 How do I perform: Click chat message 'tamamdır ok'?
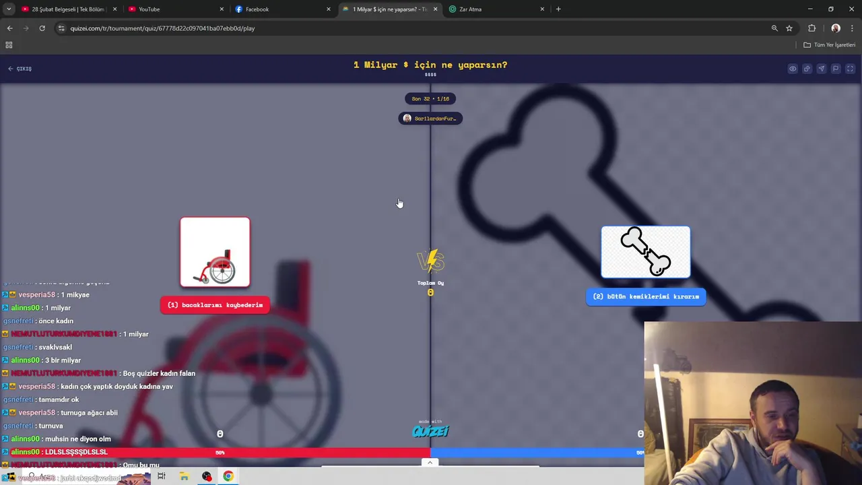pyautogui.click(x=60, y=400)
